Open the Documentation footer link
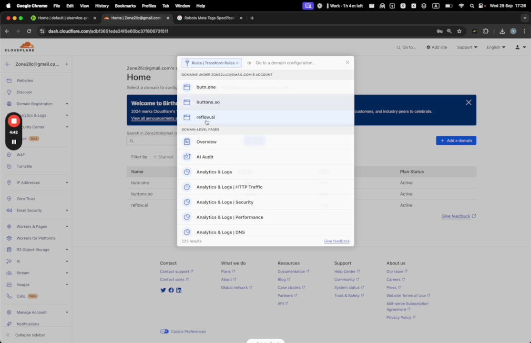The width and height of the screenshot is (531, 343). coord(293,272)
